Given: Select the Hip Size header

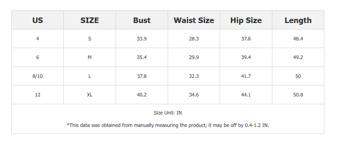Looking at the screenshot, I should pyautogui.click(x=246, y=20).
